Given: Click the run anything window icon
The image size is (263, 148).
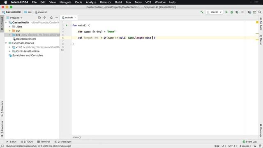Looking at the screenshot, I should coord(255,12).
